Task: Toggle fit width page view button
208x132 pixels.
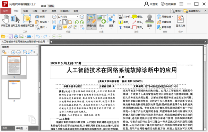Action: point(65,22)
